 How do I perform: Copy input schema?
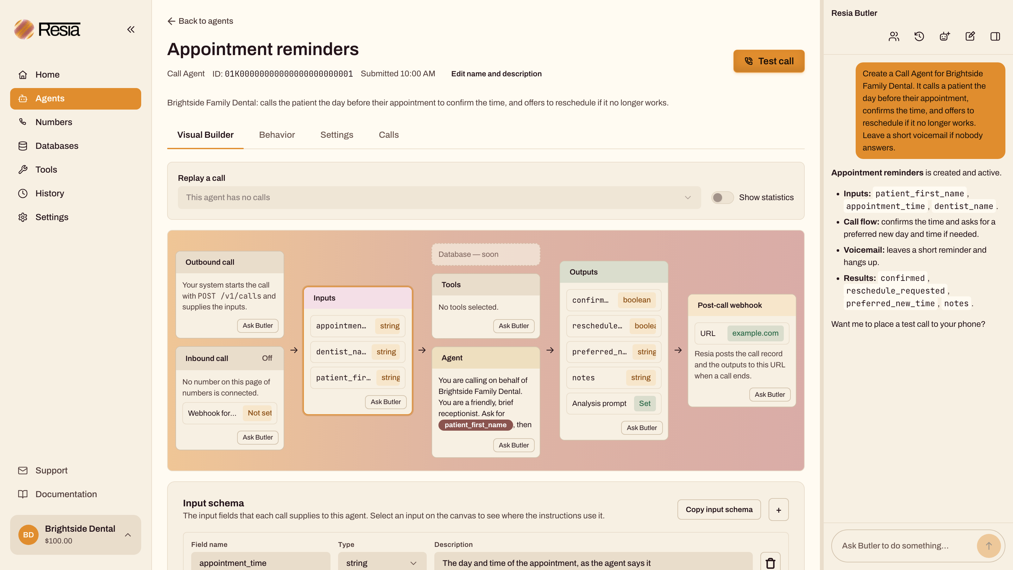click(x=719, y=510)
